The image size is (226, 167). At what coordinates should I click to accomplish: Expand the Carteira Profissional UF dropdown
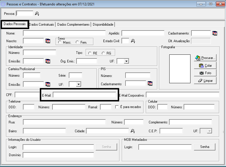[78, 84]
